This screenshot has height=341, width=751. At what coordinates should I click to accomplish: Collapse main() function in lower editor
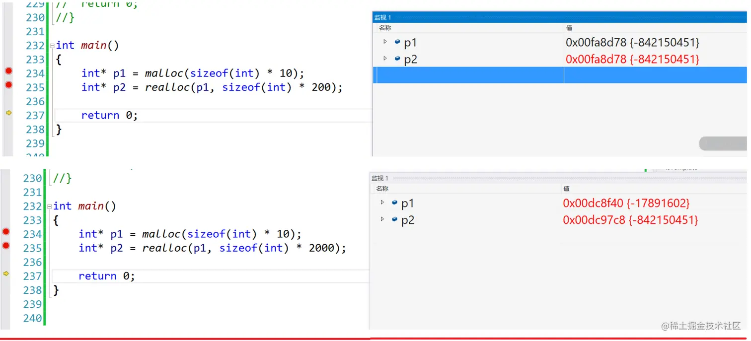[49, 206]
